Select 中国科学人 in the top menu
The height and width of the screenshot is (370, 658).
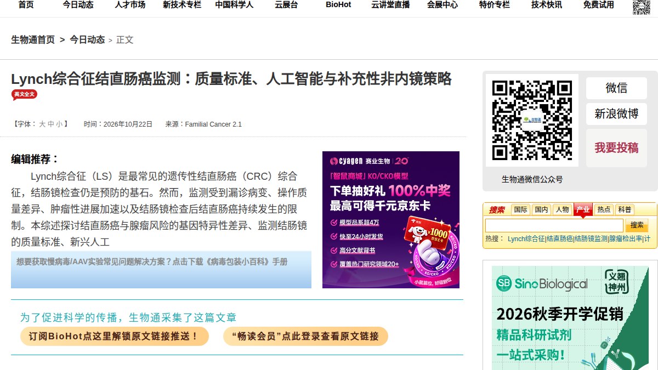(234, 5)
